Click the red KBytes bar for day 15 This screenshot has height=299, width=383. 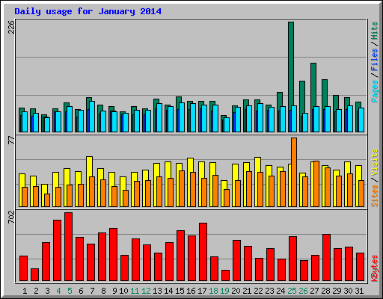(181, 256)
